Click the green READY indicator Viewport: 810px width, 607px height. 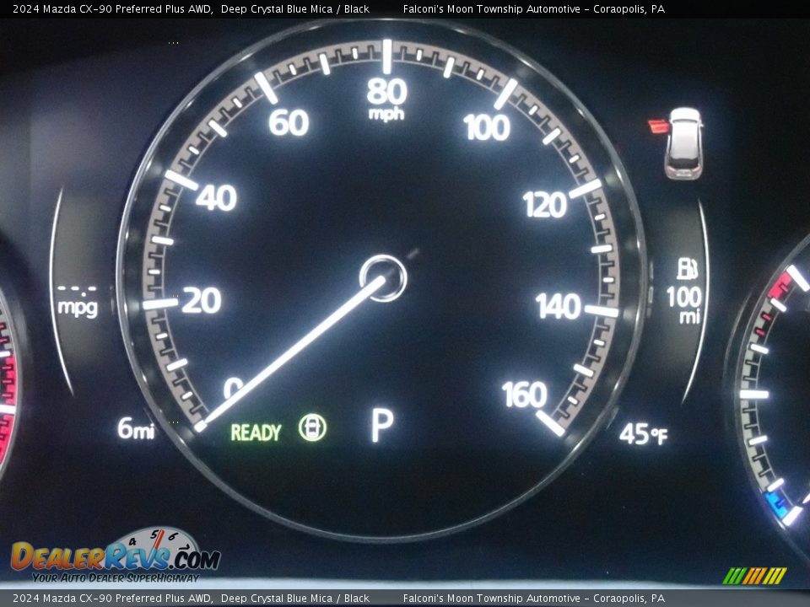(x=256, y=432)
